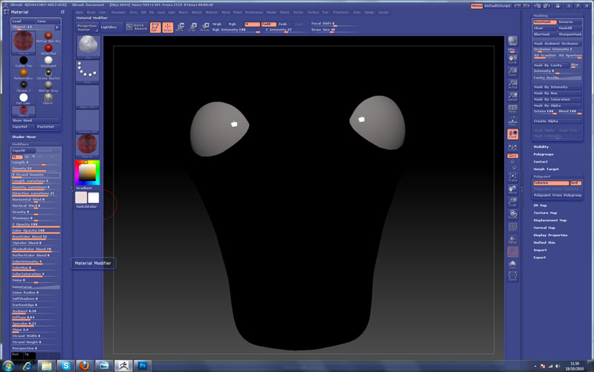
Task: Expand the Morph Target section
Action: pos(545,169)
